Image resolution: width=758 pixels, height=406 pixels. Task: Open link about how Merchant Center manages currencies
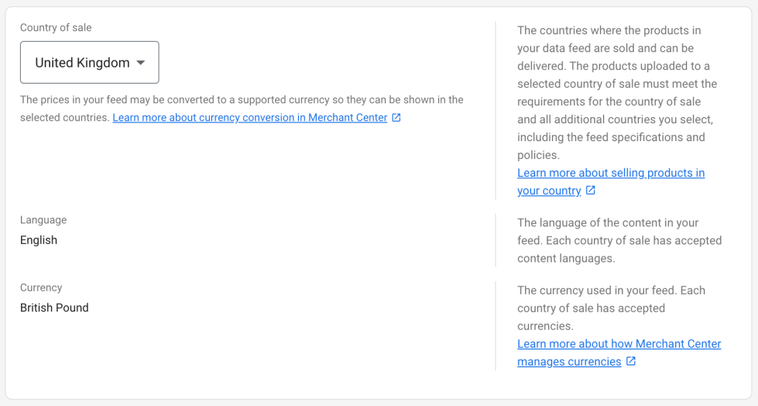pos(619,343)
